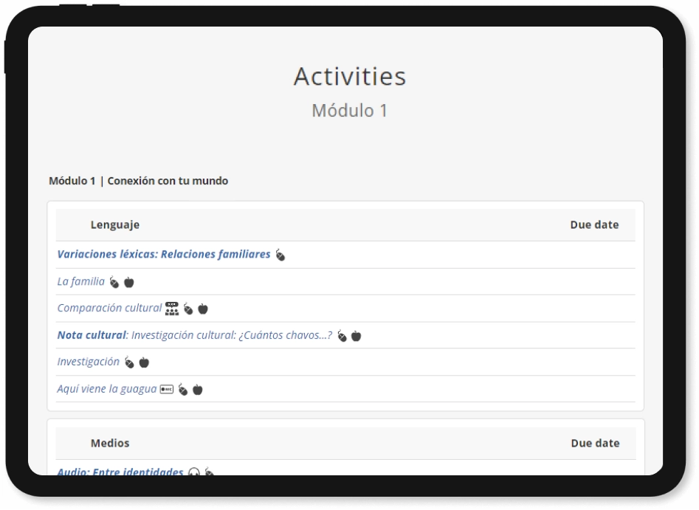Click the apple icon next to Investigación
The image size is (699, 510).
(143, 362)
